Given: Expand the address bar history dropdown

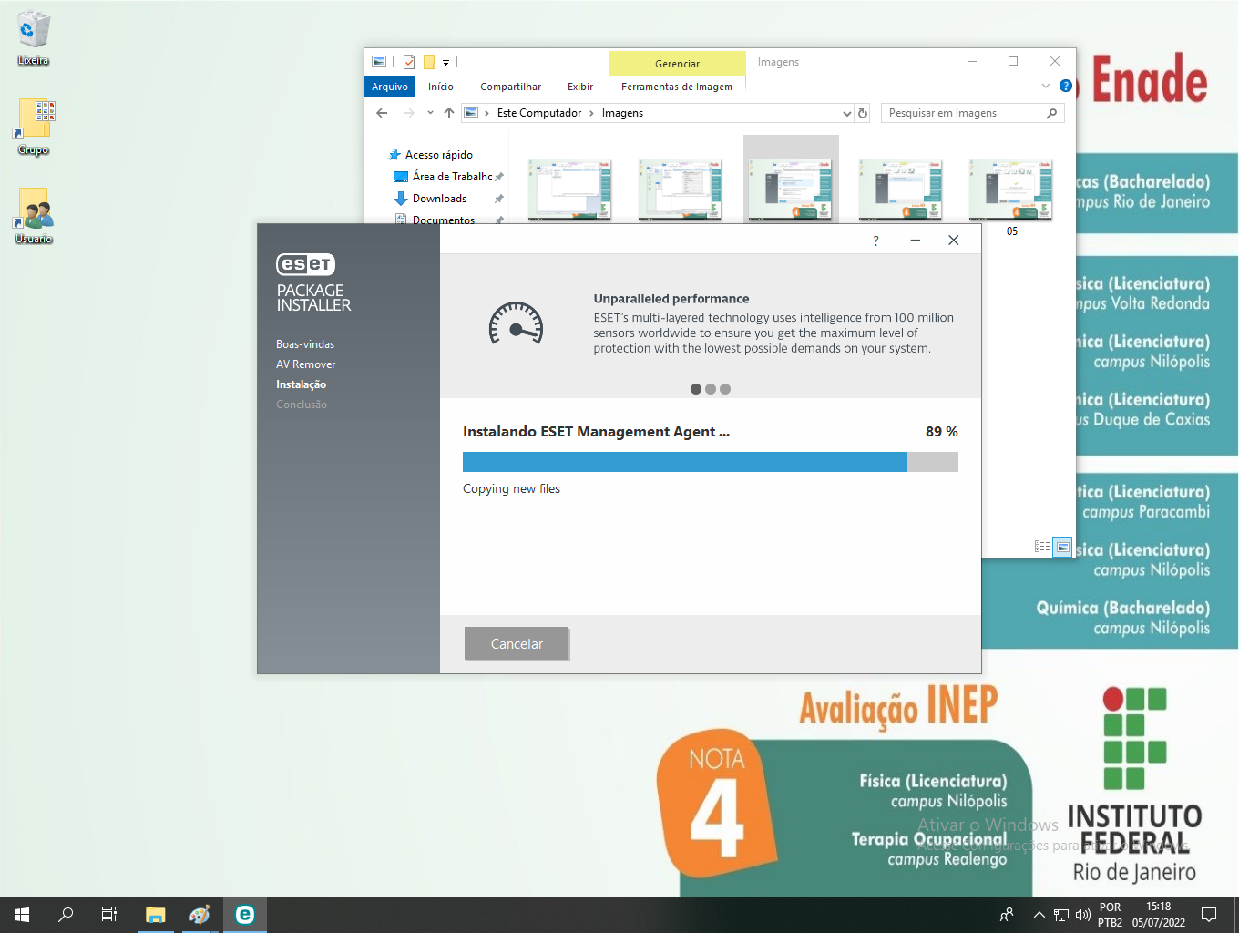Looking at the screenshot, I should click(846, 113).
